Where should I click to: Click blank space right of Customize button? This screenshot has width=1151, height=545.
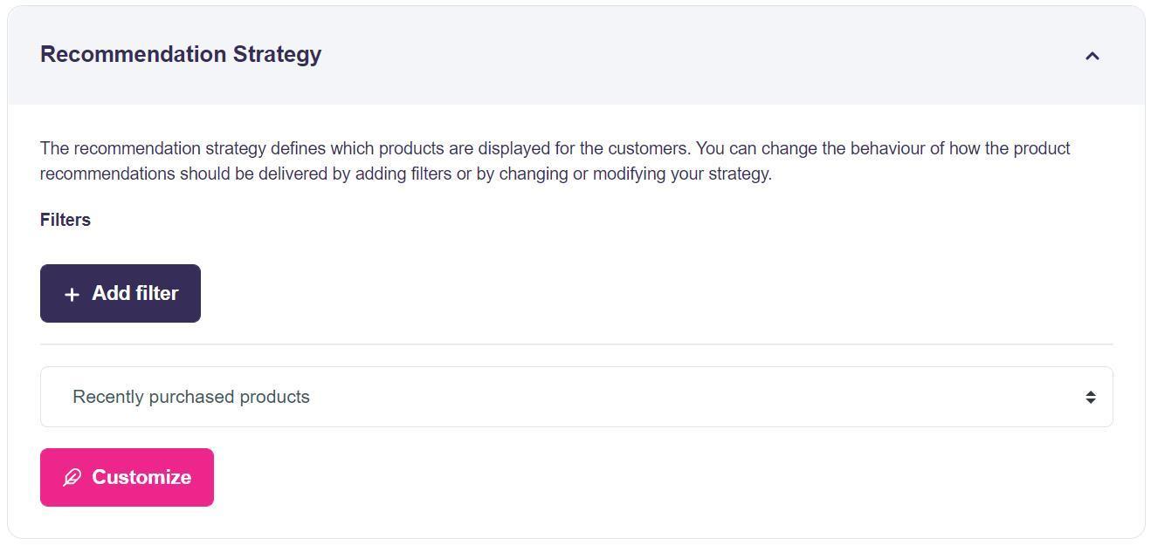click(x=611, y=478)
